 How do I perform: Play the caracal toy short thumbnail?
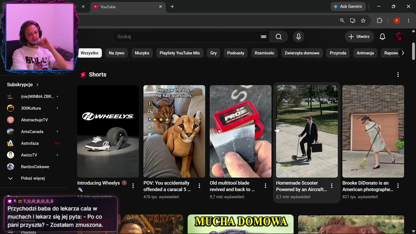pyautogui.click(x=174, y=131)
